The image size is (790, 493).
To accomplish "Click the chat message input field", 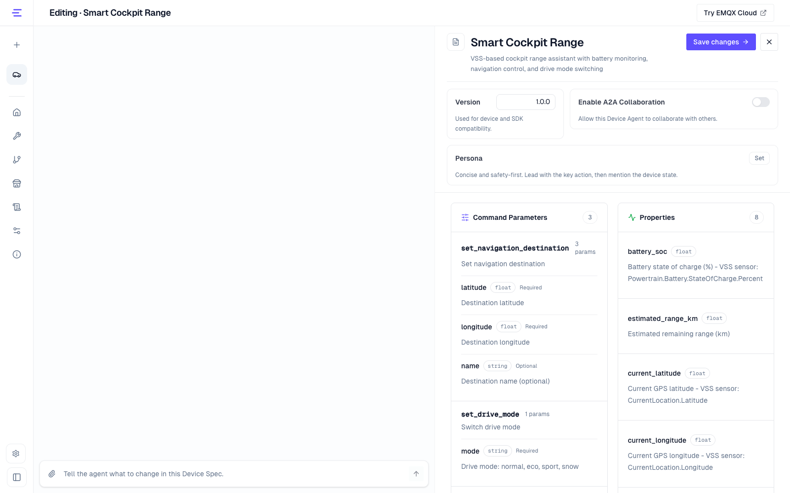I will tap(232, 474).
